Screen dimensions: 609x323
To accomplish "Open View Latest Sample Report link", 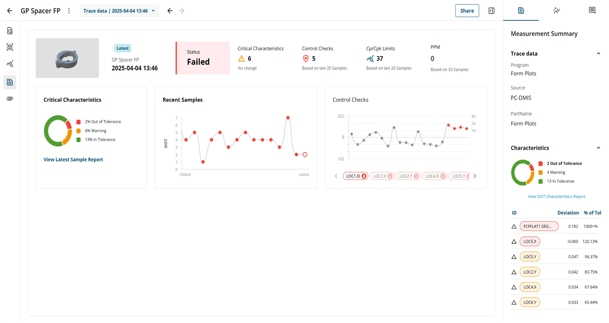I will pos(73,159).
